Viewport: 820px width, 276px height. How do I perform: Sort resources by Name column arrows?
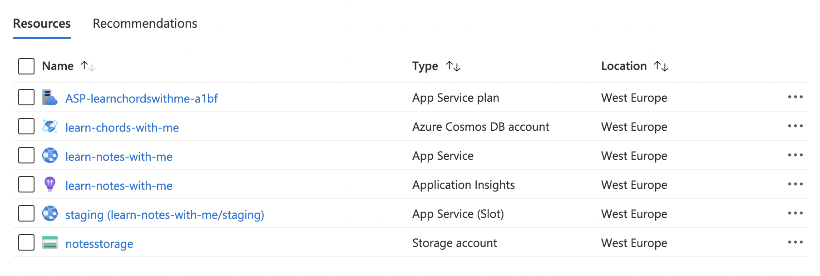tap(88, 66)
